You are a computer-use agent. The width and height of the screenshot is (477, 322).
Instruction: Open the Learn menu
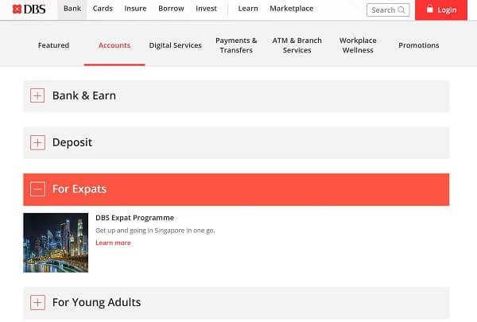tap(248, 9)
